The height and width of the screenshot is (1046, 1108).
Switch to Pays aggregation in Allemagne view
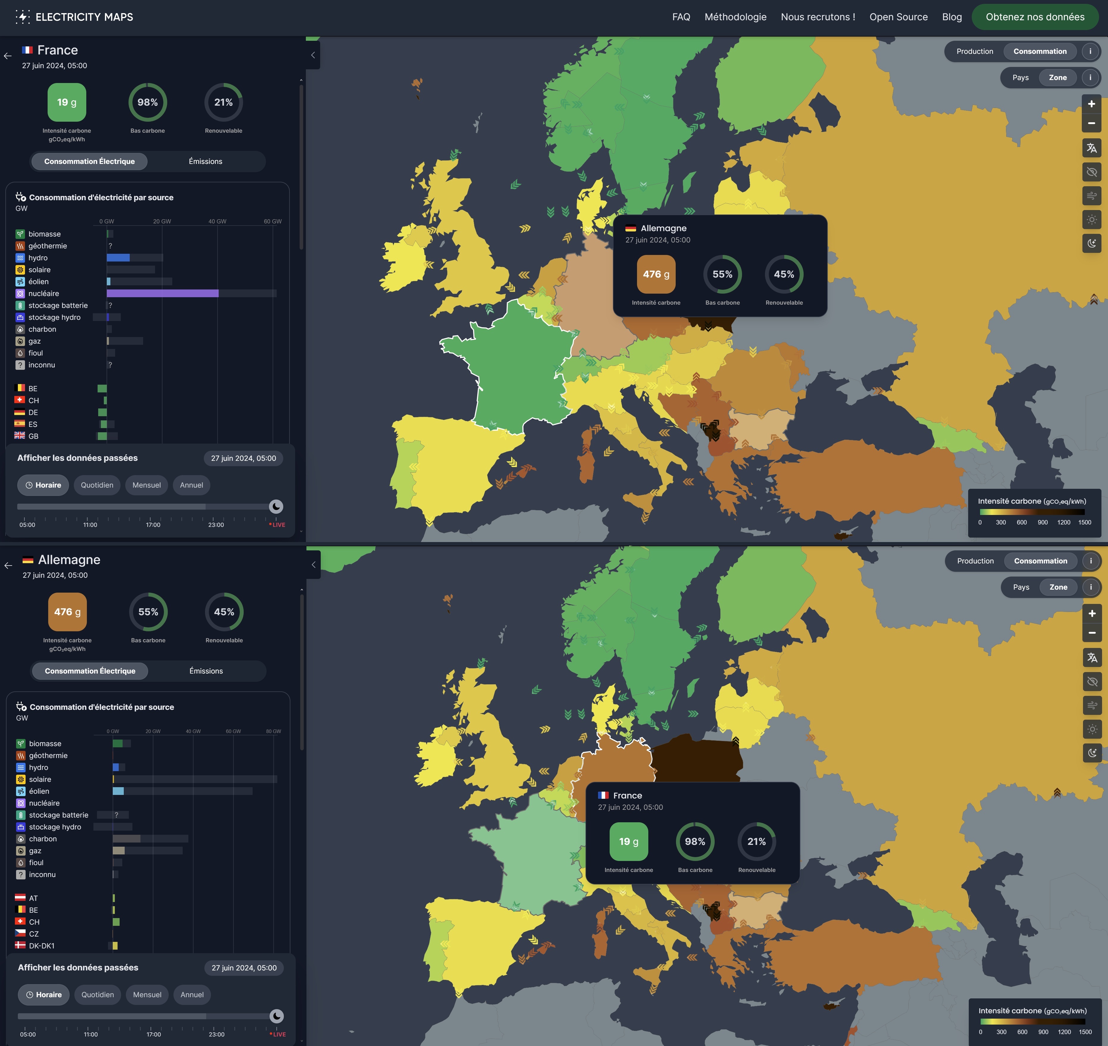(x=1021, y=587)
